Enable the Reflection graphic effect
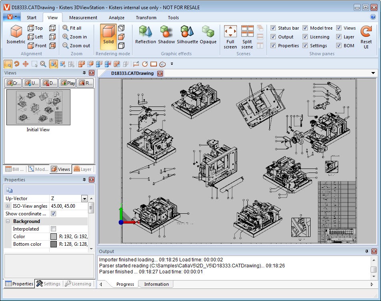The height and width of the screenshot is (301, 381). coord(146,35)
